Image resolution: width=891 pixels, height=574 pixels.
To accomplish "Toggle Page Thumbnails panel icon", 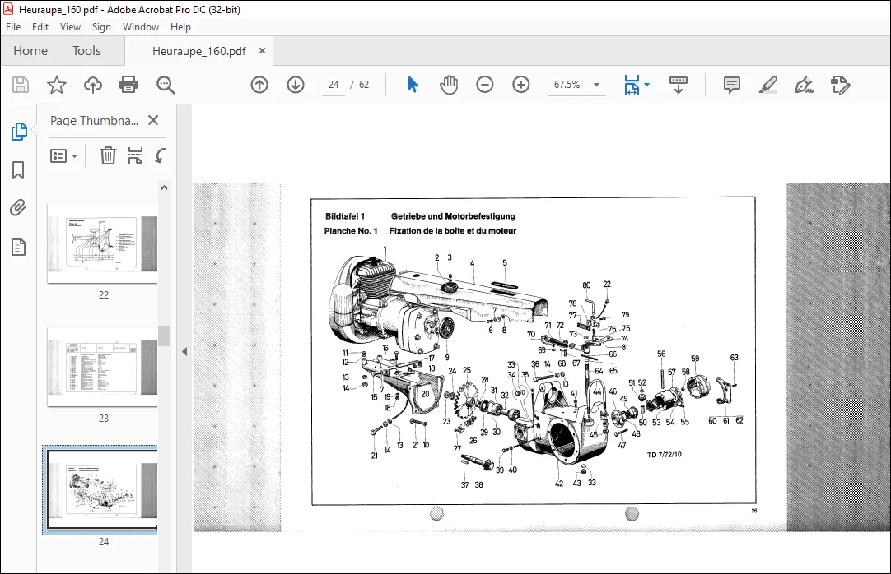I will point(19,131).
